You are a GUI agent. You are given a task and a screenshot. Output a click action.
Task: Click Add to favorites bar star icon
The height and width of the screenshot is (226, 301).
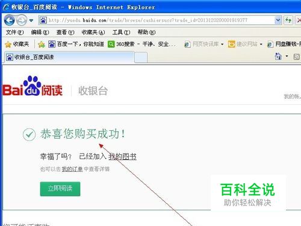click(42, 44)
